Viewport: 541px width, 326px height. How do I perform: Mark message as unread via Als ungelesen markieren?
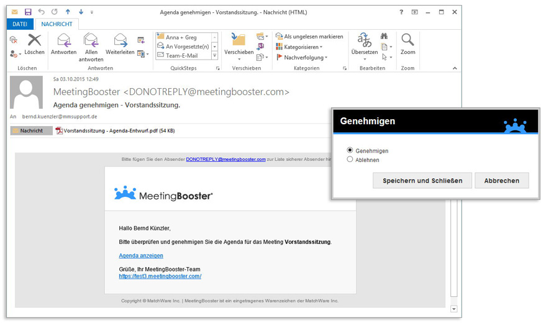pyautogui.click(x=309, y=36)
